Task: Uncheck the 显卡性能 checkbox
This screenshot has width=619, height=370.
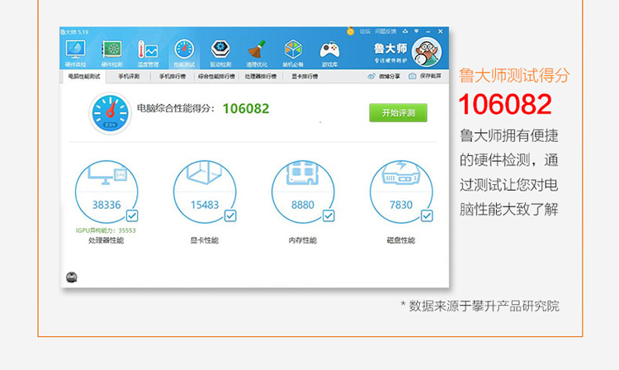Action: pos(230,216)
